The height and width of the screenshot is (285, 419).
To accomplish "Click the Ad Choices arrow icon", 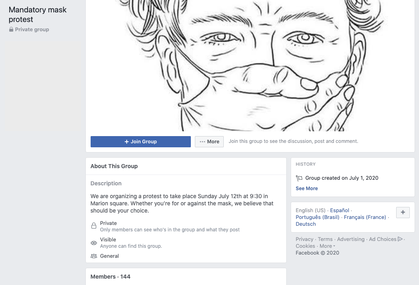I will (x=400, y=239).
